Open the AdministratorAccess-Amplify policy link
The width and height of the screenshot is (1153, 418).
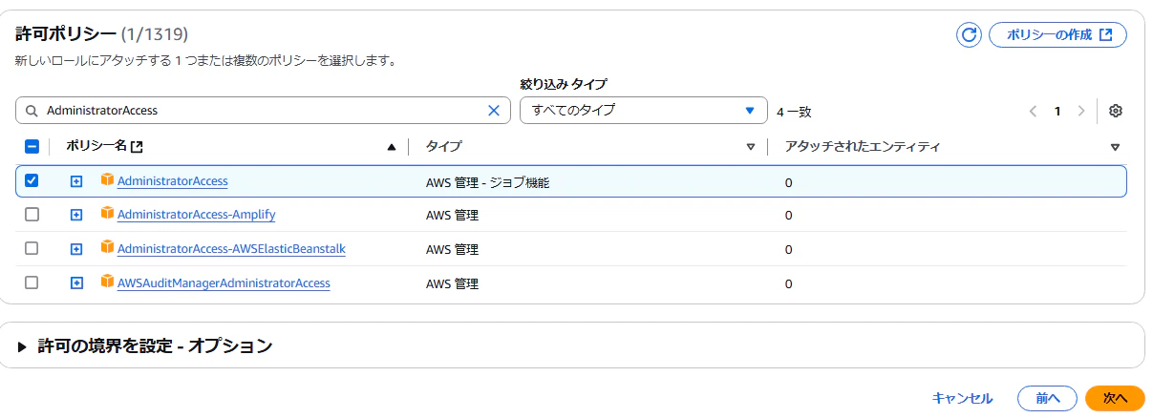pos(196,215)
